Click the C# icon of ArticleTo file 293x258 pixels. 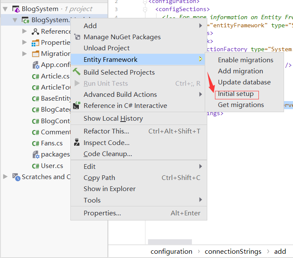(x=35, y=87)
